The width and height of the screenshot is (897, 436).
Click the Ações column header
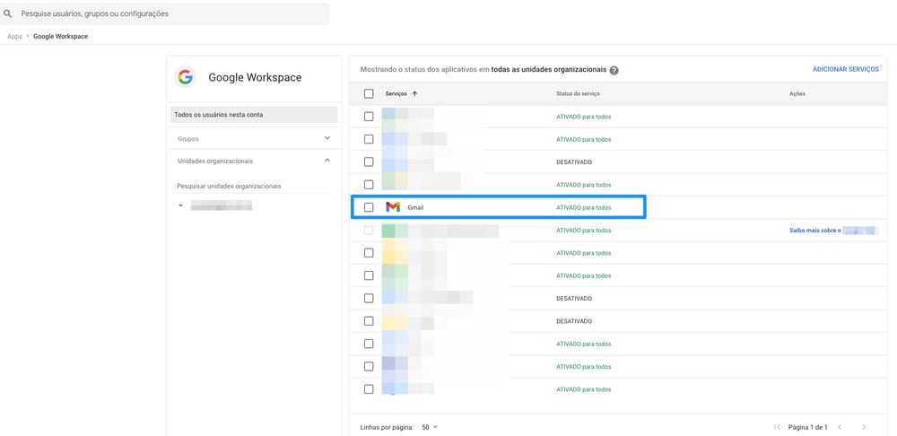coord(797,94)
